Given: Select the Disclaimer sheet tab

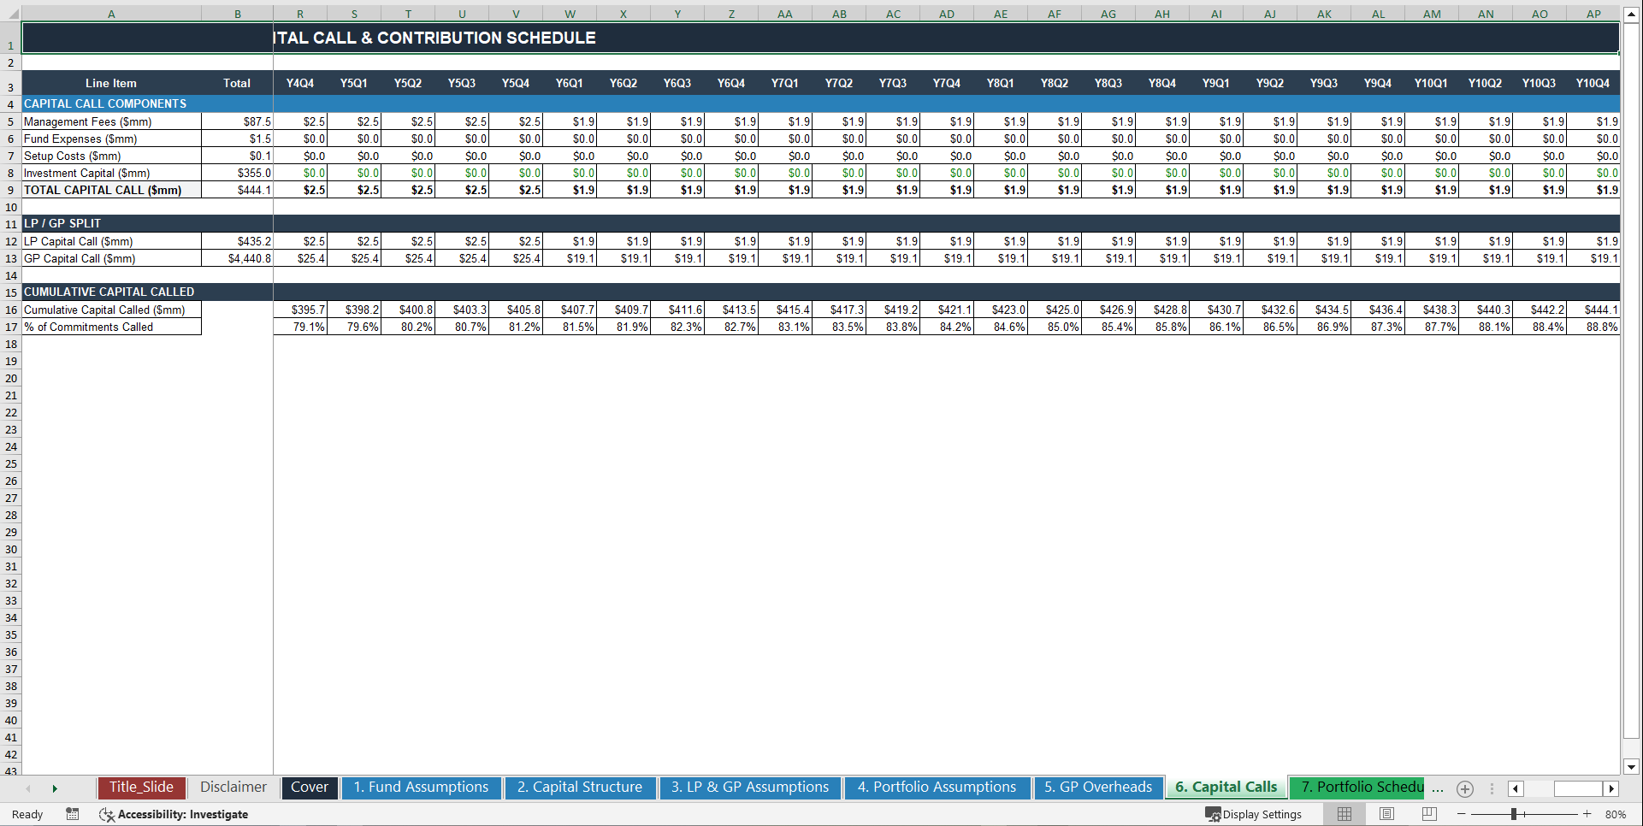Looking at the screenshot, I should point(233,787).
